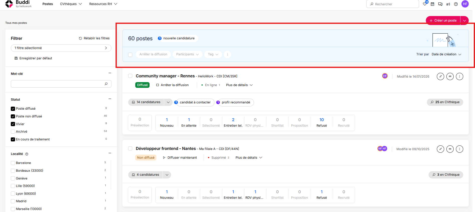Open the Ressources RH menu
The image size is (475, 212).
coord(103,4)
